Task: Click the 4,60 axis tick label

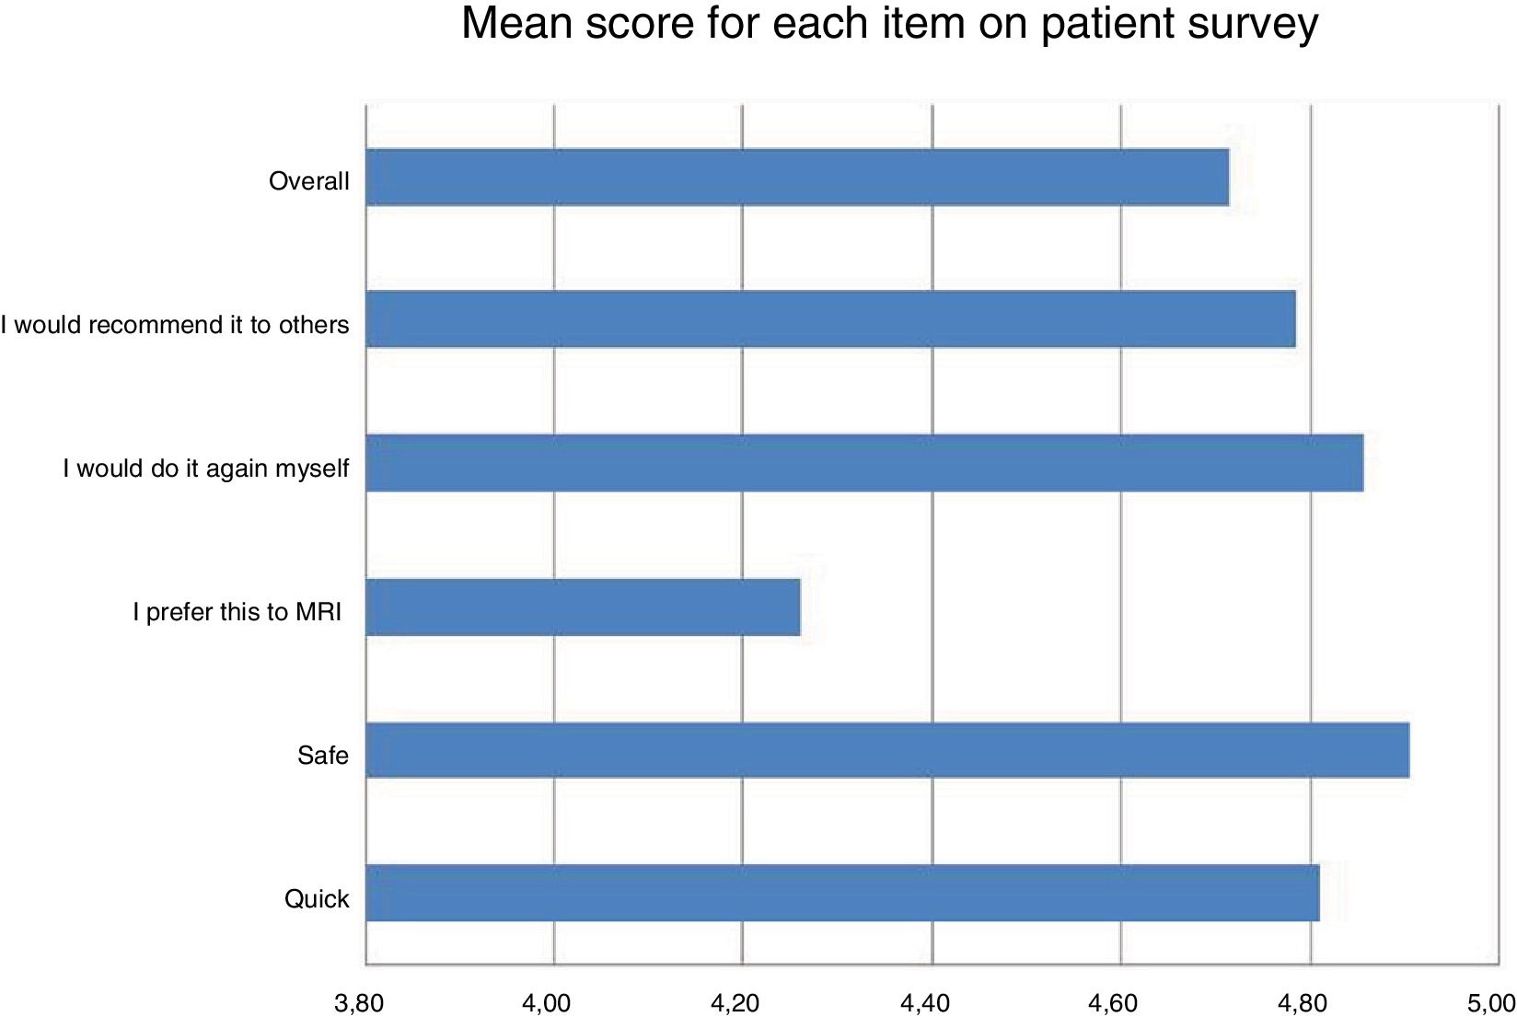Action: click(1113, 1003)
